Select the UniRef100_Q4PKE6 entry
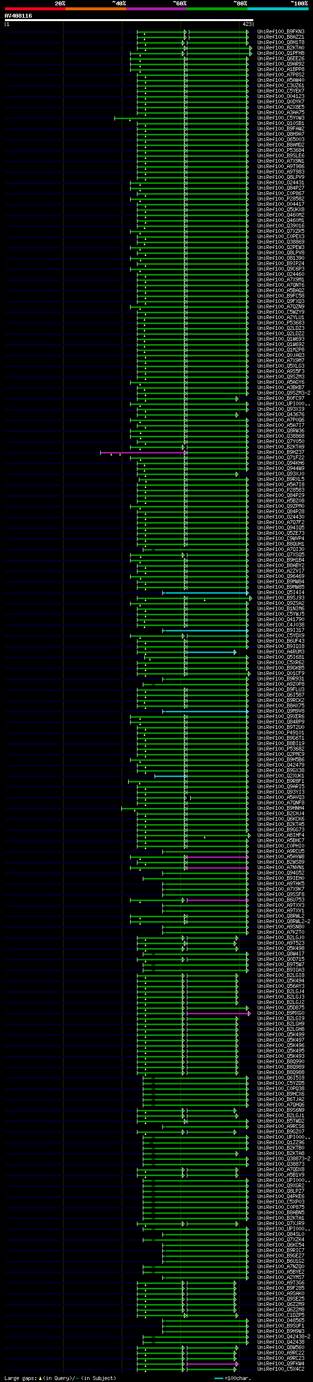Viewport: 313px width, 1382px height. 281,1196
